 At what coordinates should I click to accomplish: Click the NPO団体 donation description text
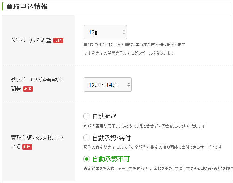coord(152,147)
